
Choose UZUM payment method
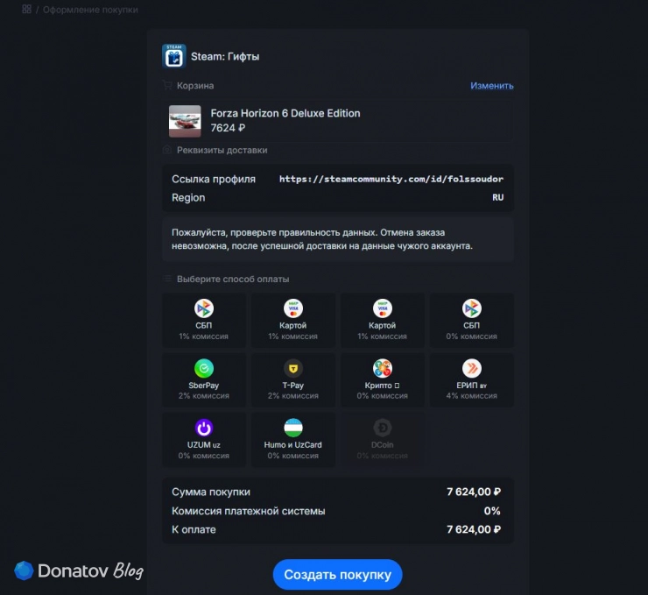pyautogui.click(x=204, y=440)
